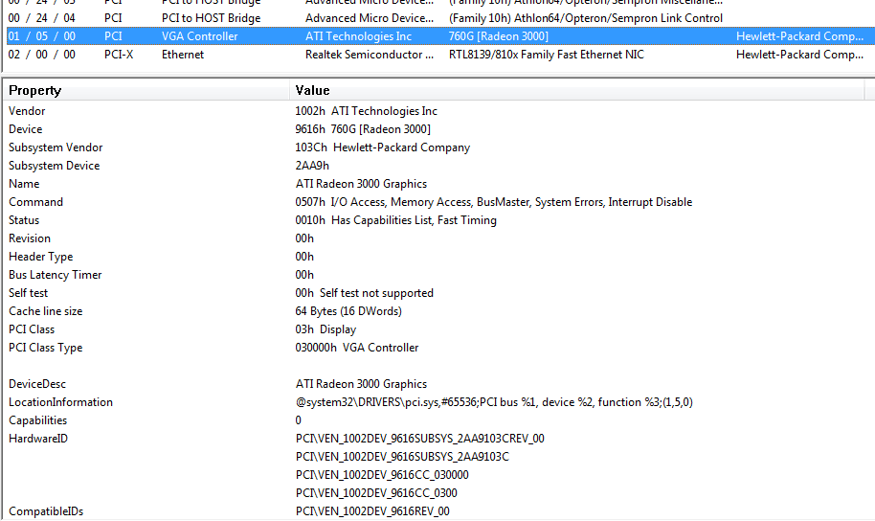Click the Value column header
This screenshot has width=875, height=521.
[x=576, y=90]
